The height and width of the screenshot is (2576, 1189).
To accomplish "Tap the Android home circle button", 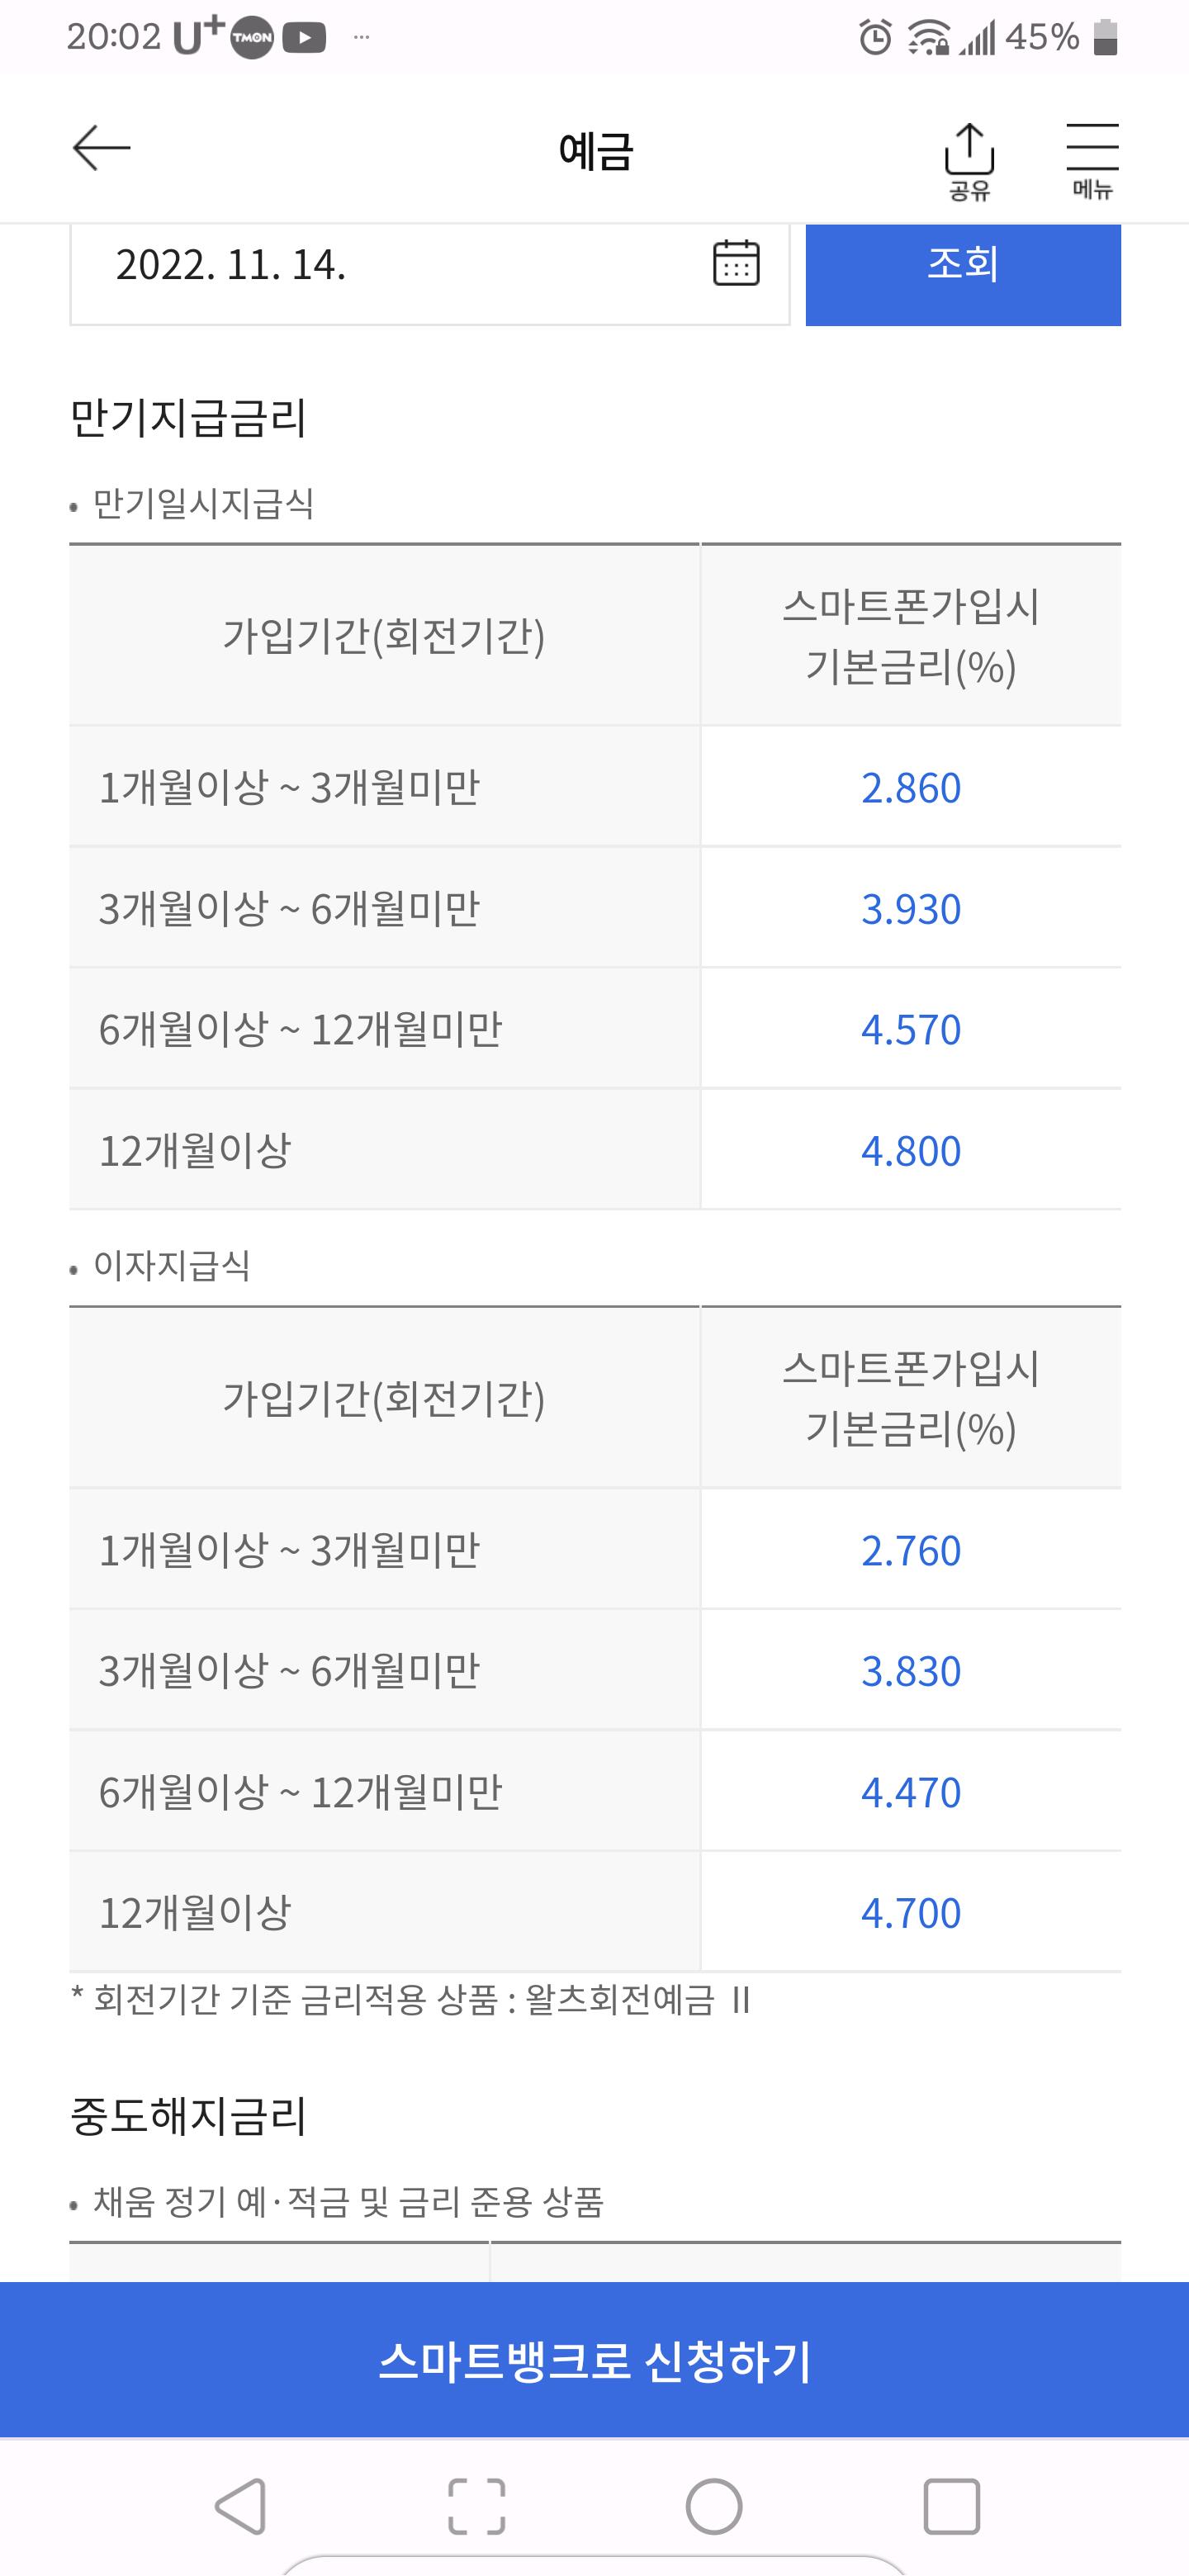I will (714, 2506).
